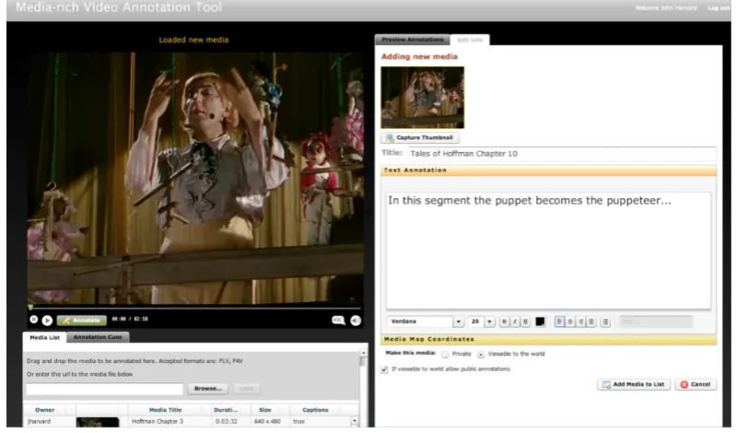Click Add Media to List button
The height and width of the screenshot is (433, 736).
pos(634,384)
